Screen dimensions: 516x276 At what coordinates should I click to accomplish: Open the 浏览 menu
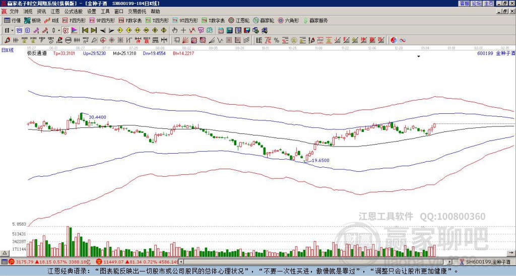(28, 12)
